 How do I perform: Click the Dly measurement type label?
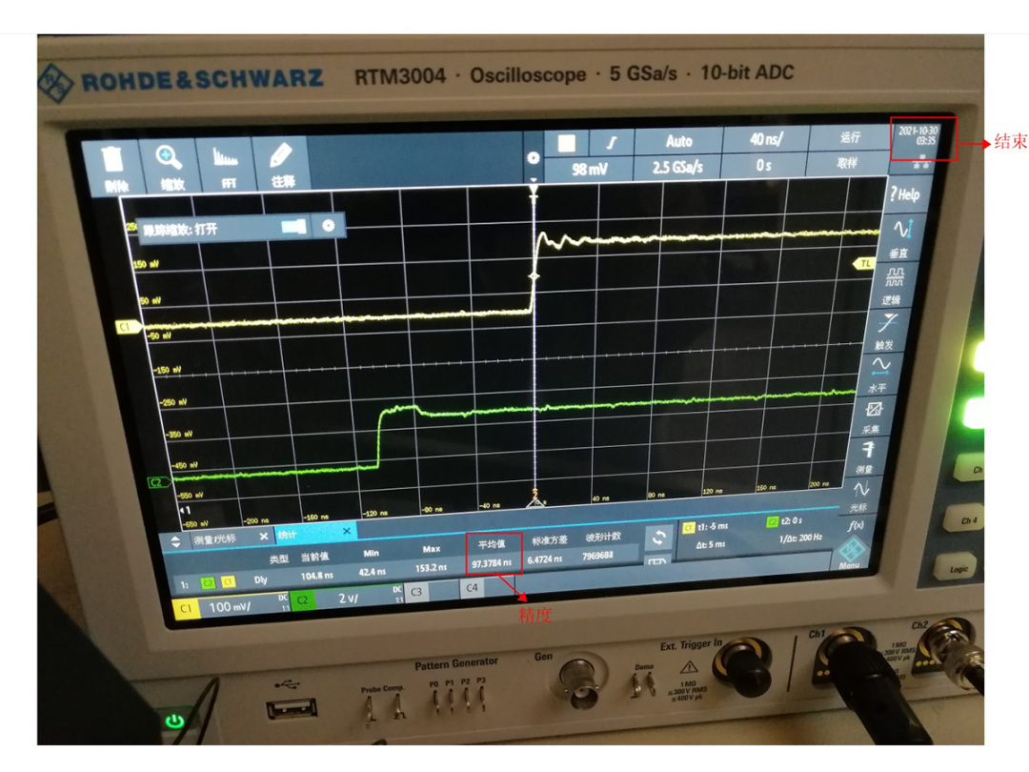pos(260,580)
